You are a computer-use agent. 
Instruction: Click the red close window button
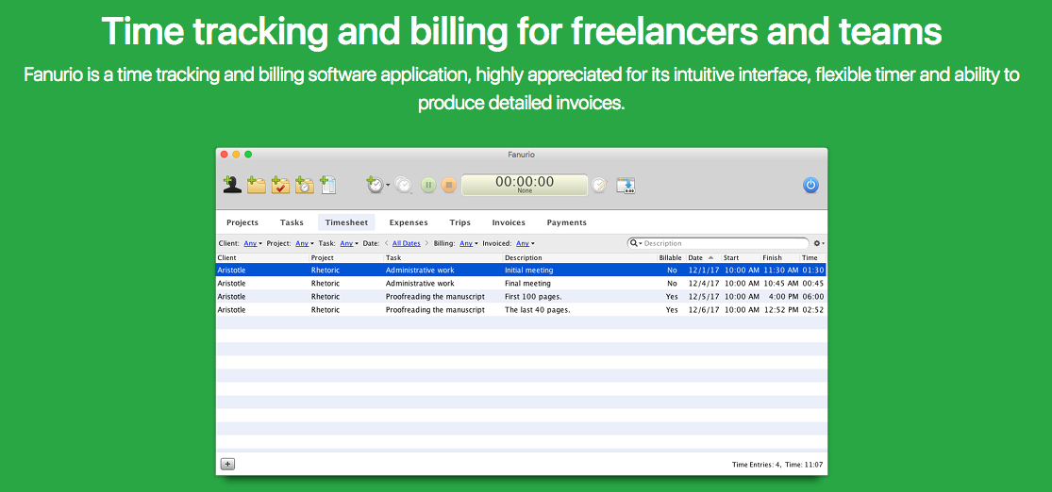225,155
